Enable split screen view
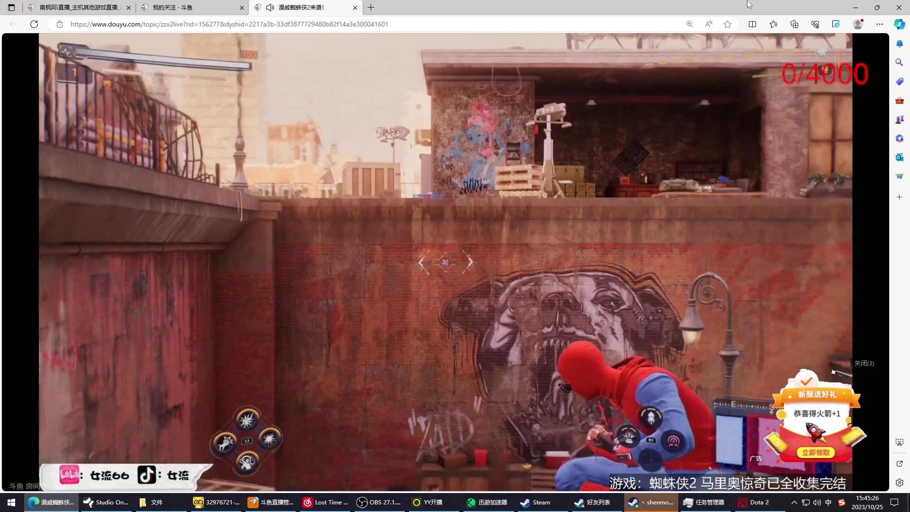Image resolution: width=910 pixels, height=512 pixels. pos(752,24)
